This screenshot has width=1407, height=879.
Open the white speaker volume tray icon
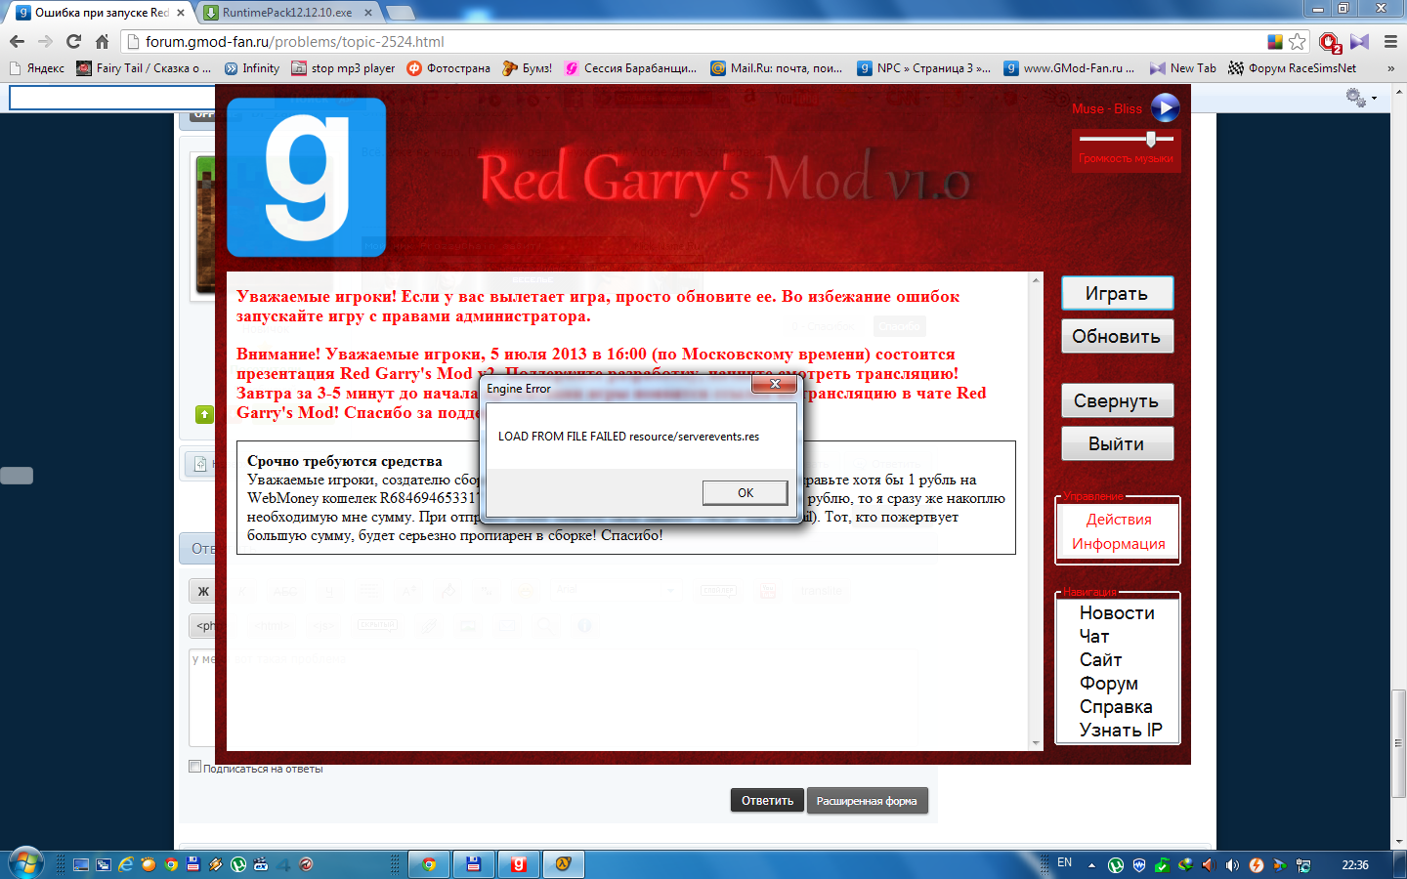(x=1232, y=865)
